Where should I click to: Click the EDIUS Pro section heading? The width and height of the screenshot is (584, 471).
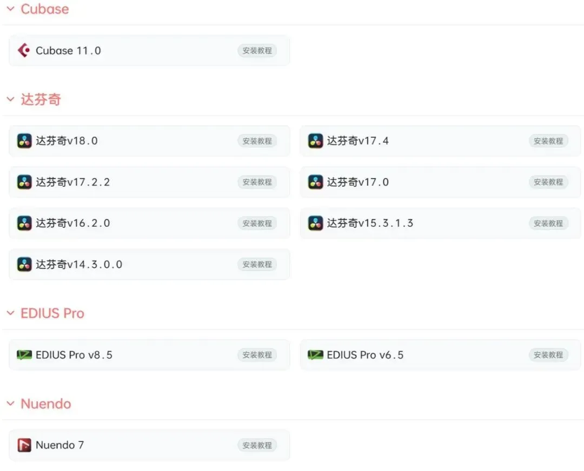[x=52, y=313]
